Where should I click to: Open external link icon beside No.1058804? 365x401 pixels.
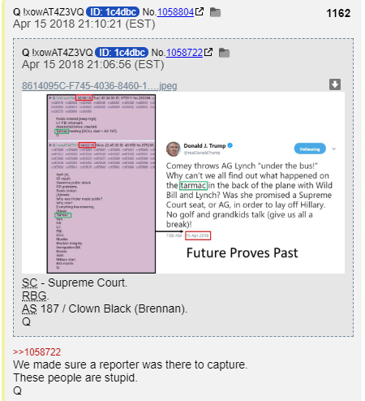200,11
